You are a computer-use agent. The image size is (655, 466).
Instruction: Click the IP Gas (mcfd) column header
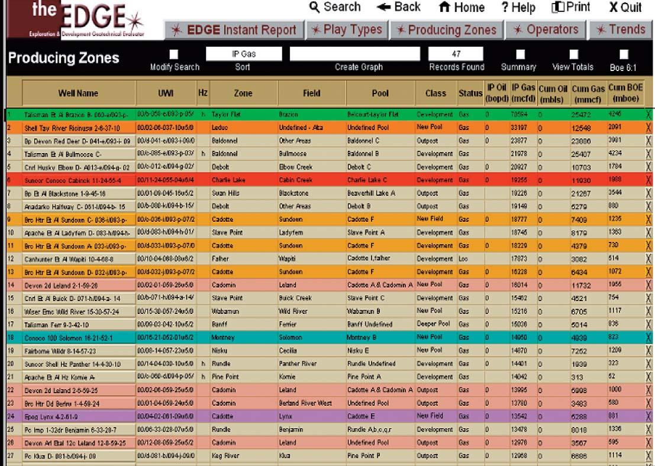[x=524, y=93]
